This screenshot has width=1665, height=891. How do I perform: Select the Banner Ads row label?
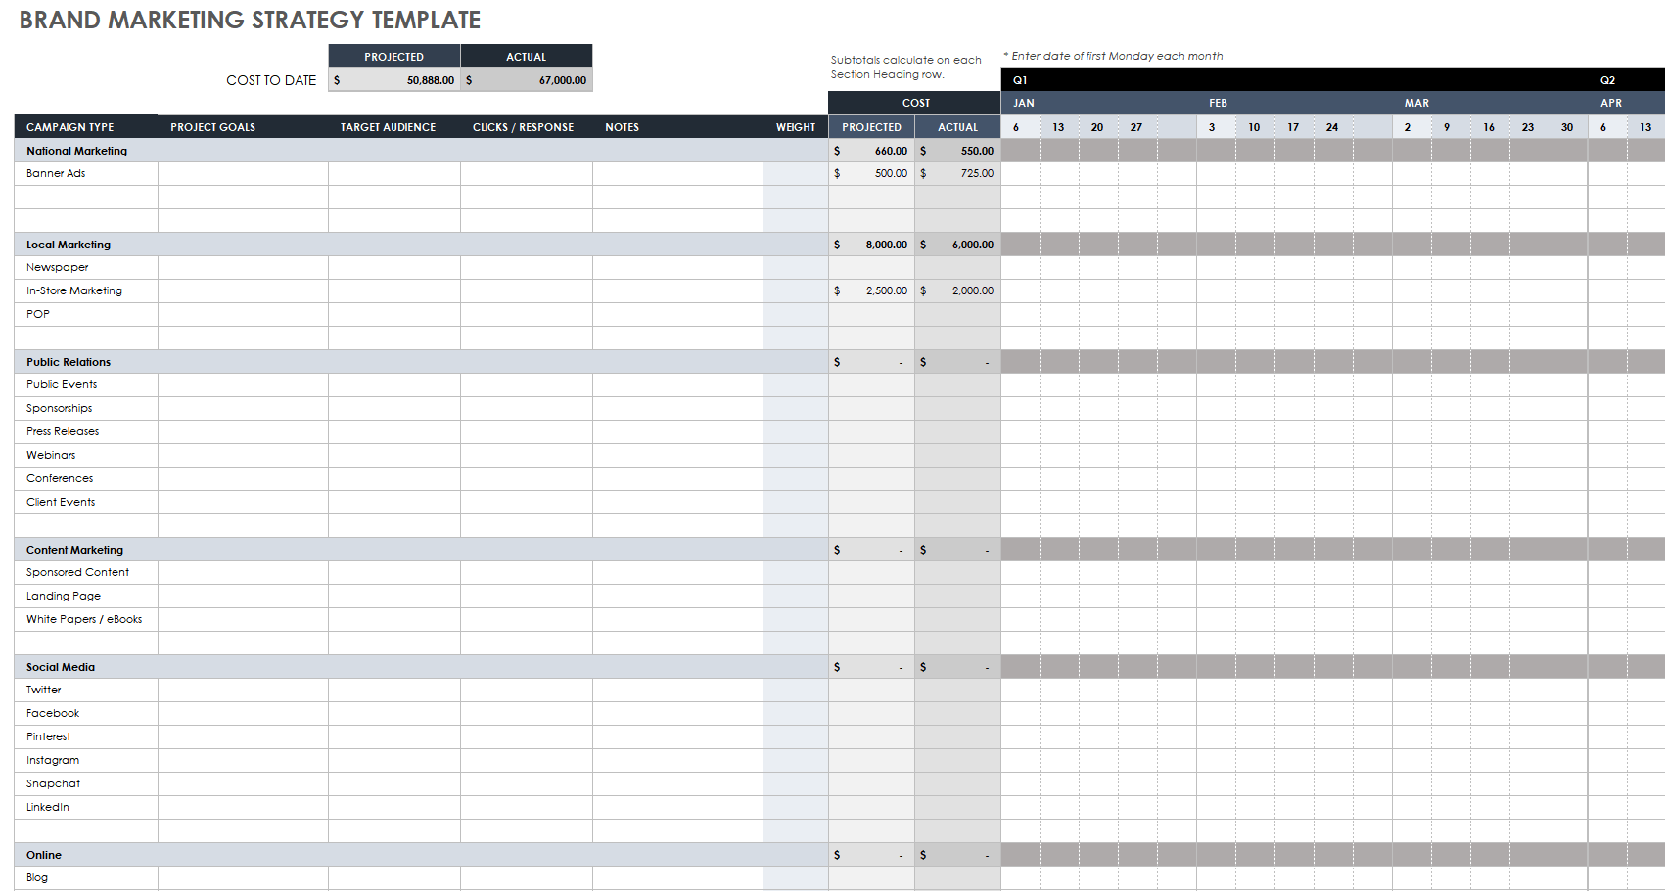point(56,173)
